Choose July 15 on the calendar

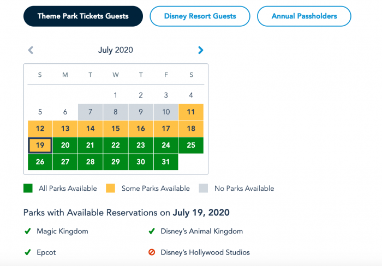pyautogui.click(x=116, y=129)
